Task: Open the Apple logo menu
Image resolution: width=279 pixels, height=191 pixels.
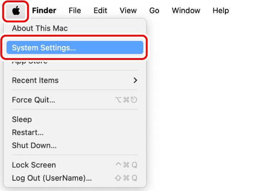Action: pyautogui.click(x=16, y=10)
